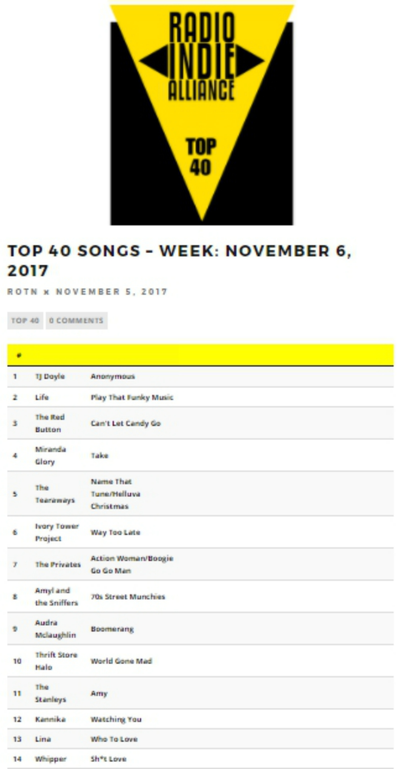Click the ROTN author link
The width and height of the screenshot is (406, 769).
[x=22, y=292]
